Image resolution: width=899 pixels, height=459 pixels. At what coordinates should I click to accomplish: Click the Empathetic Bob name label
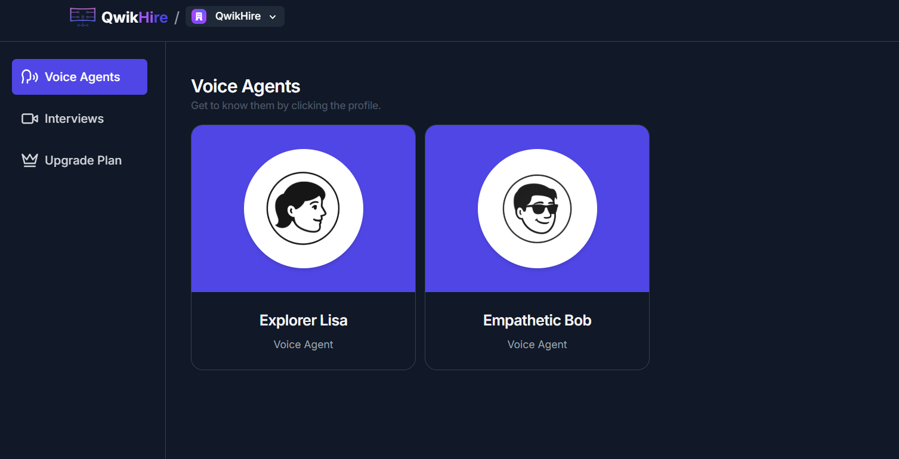pos(537,320)
